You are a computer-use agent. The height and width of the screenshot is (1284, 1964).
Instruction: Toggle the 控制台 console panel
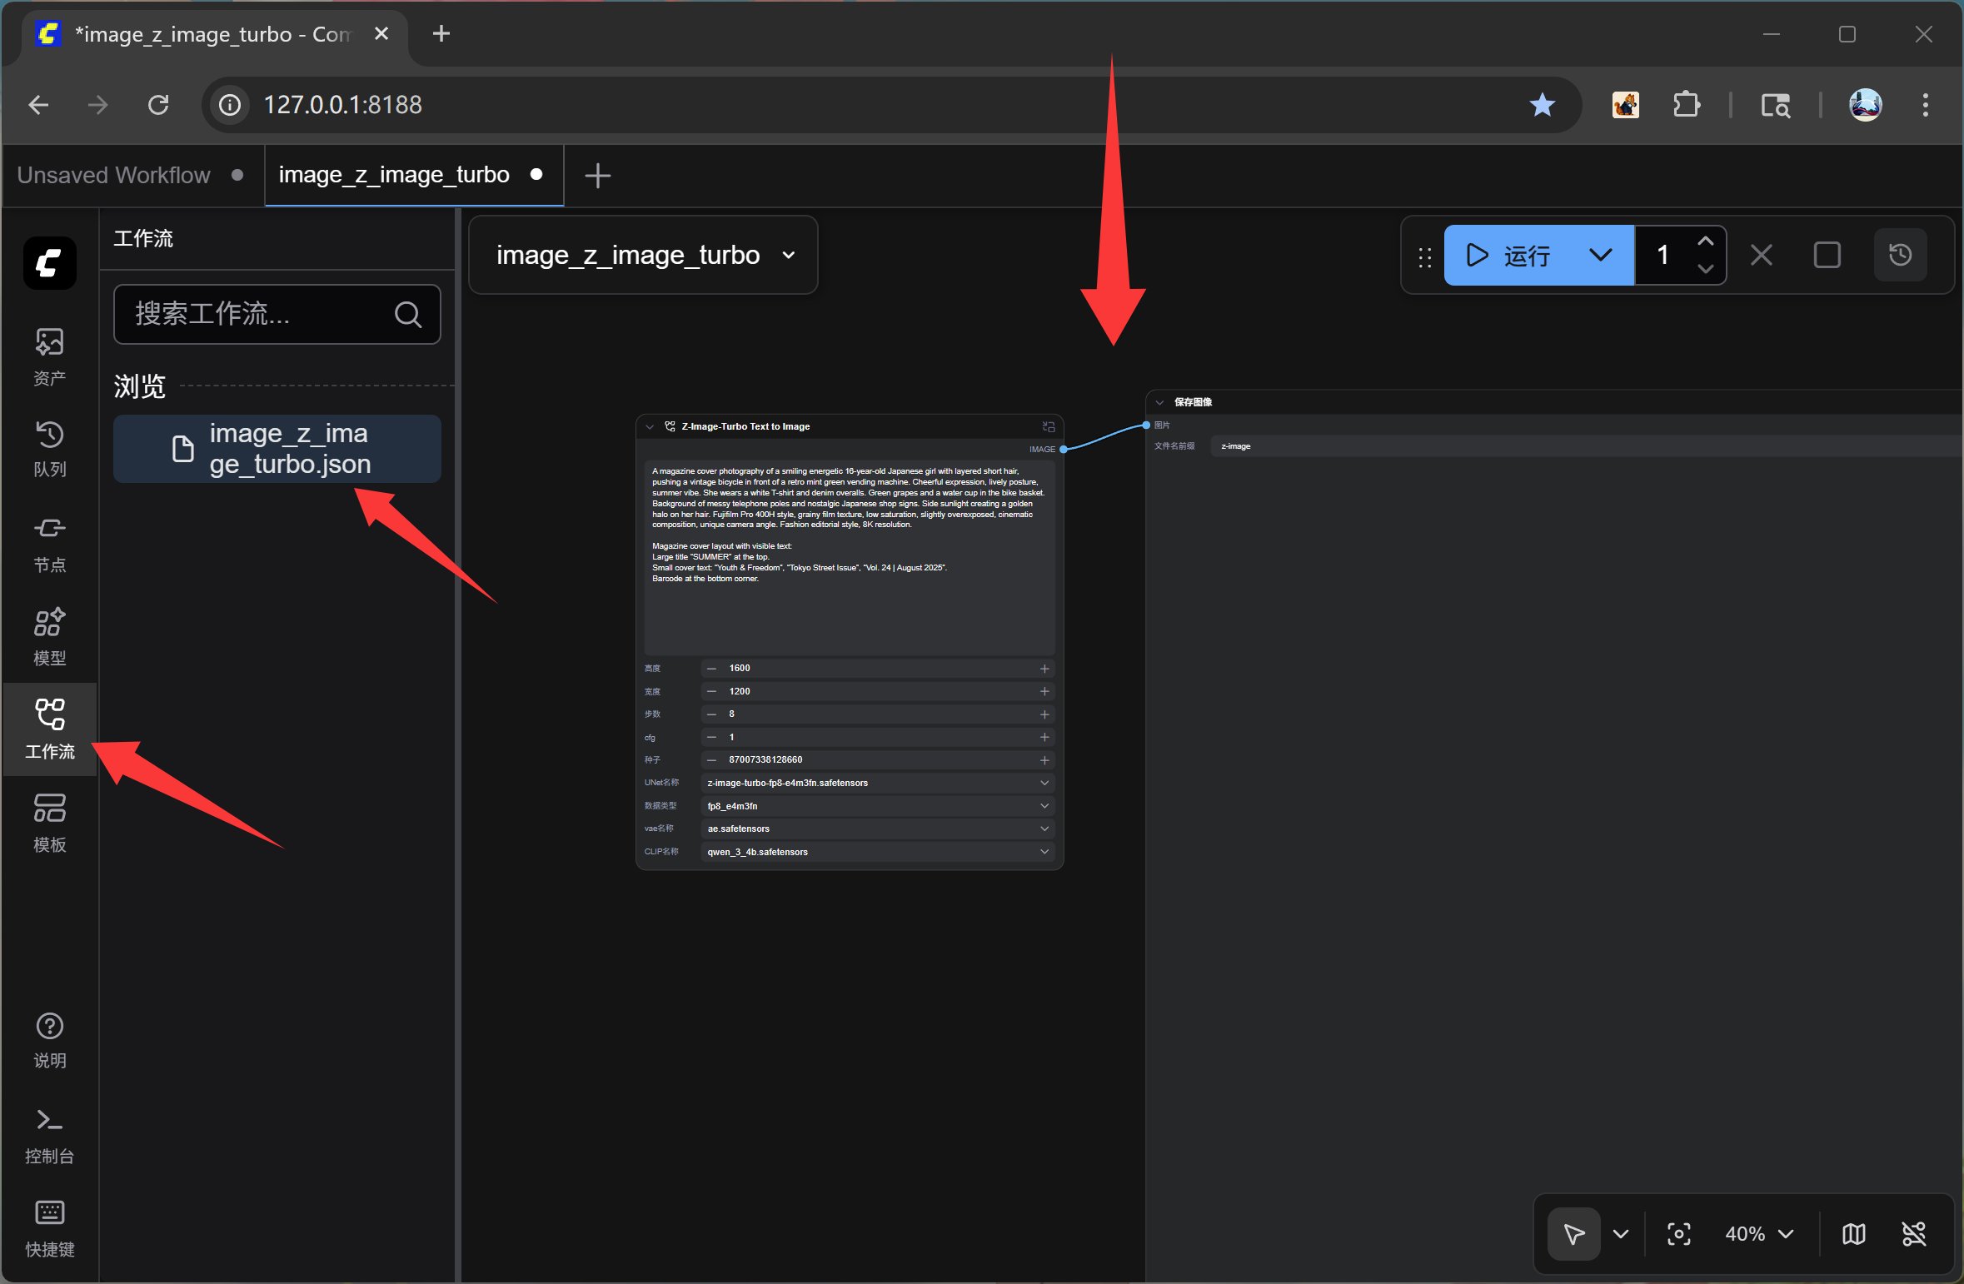pyautogui.click(x=49, y=1135)
